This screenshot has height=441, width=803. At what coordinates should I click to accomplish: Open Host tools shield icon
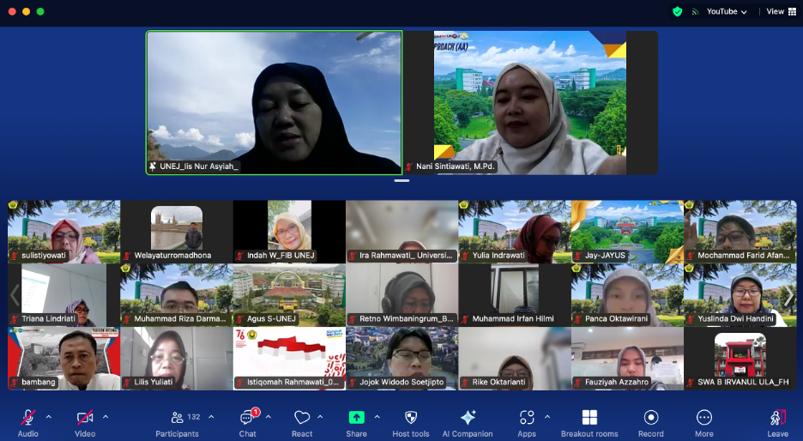coord(410,418)
